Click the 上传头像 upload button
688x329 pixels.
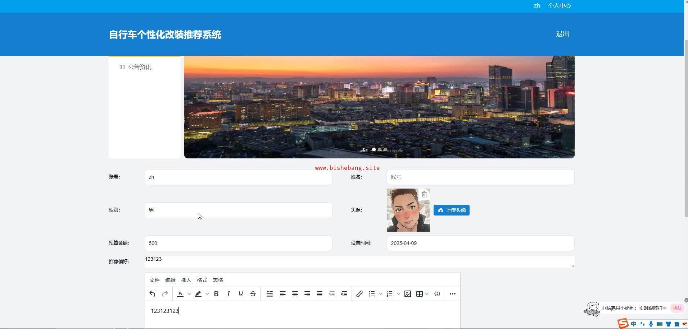pos(451,210)
